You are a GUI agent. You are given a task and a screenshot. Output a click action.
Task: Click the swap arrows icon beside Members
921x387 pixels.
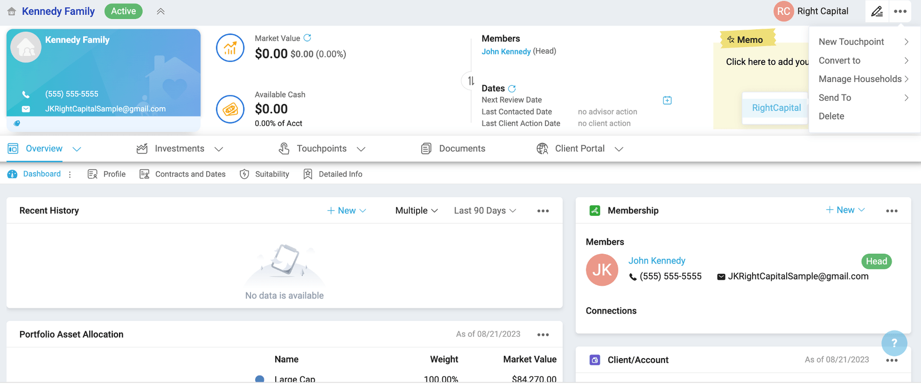pyautogui.click(x=471, y=81)
